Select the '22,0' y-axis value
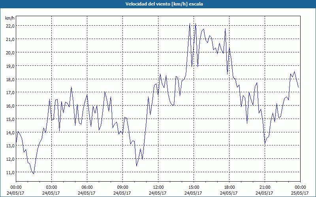Image resolution: width=316 pixels, height=197 pixels. point(10,26)
